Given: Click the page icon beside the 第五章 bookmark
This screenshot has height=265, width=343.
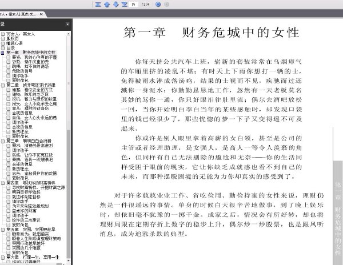Looking at the screenshot, I should pos(2,230).
